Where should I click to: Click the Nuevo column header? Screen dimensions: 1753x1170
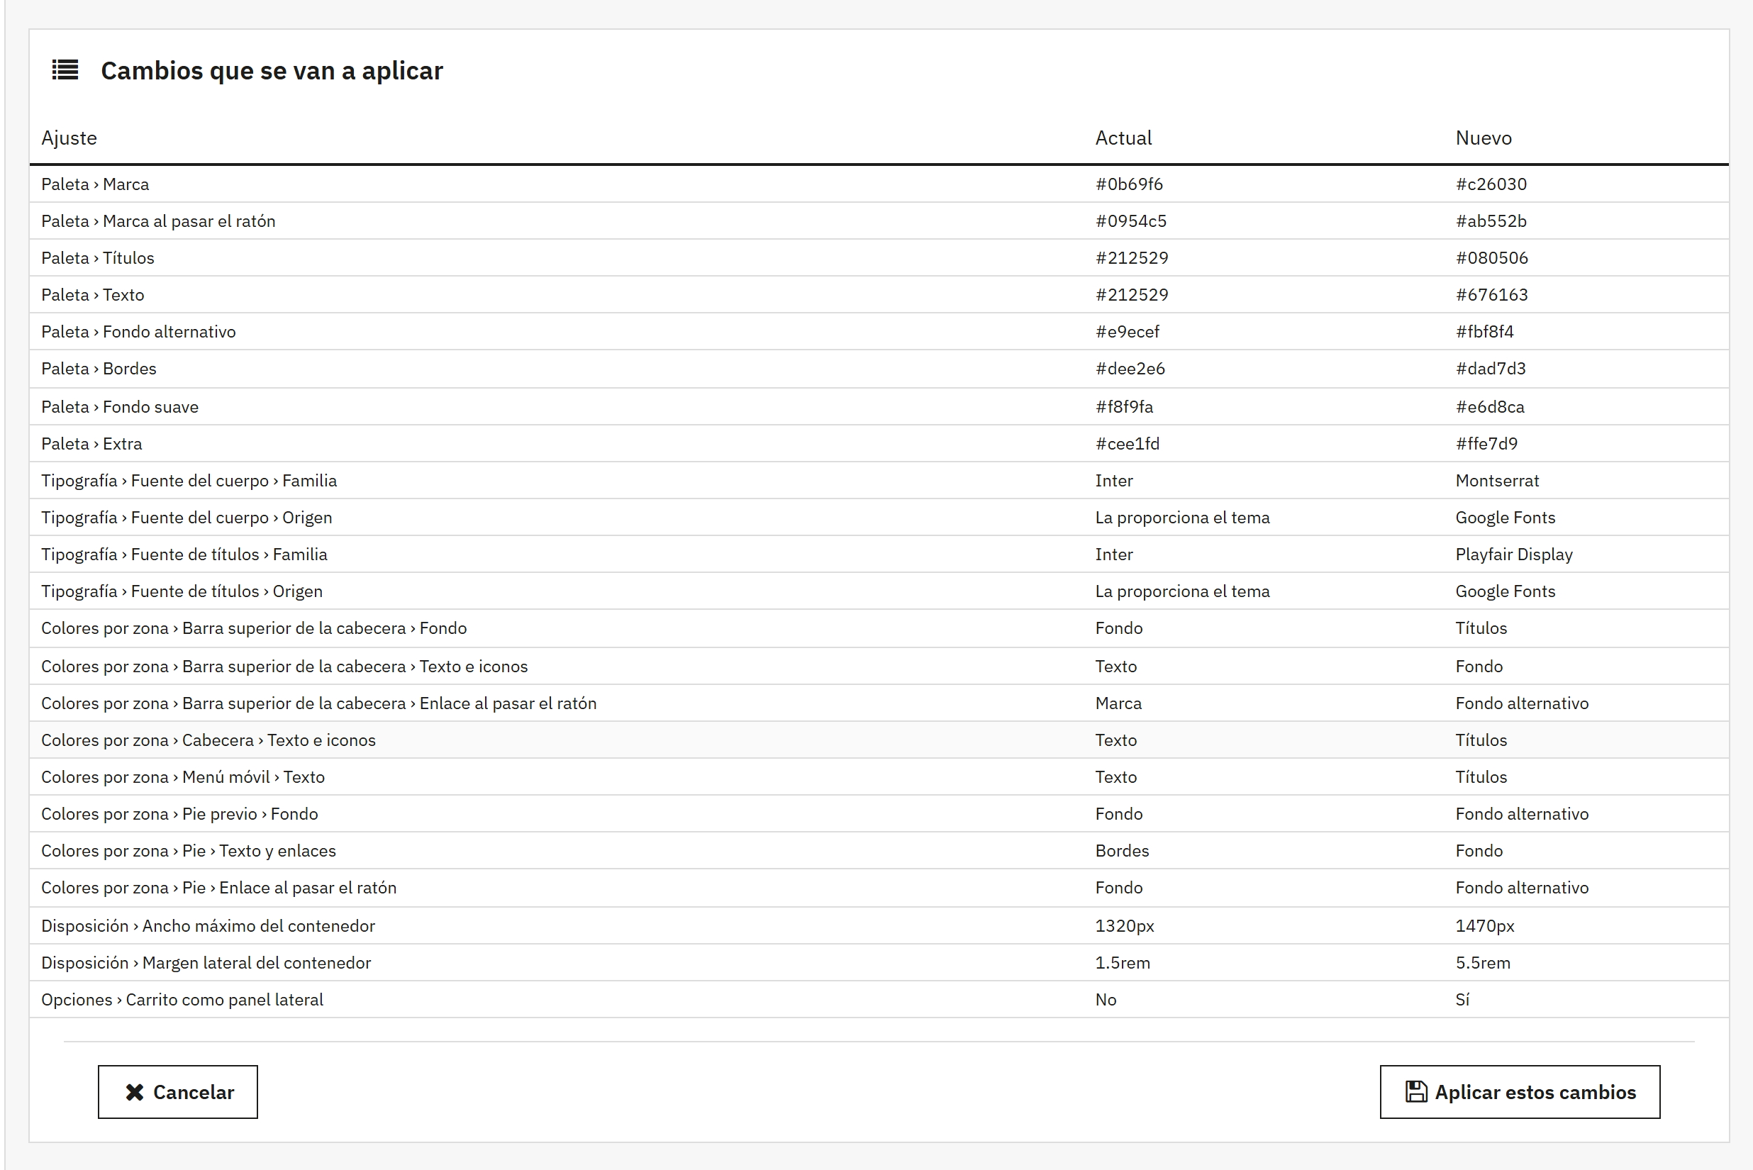pos(1483,138)
